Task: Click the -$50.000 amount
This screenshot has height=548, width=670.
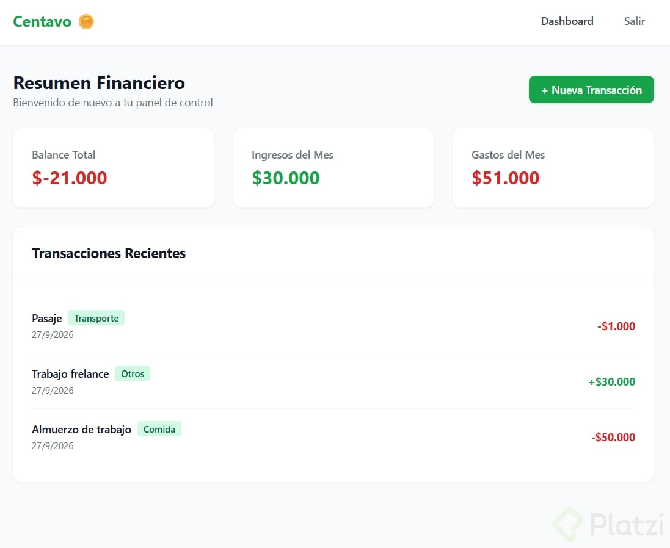Action: pyautogui.click(x=613, y=437)
